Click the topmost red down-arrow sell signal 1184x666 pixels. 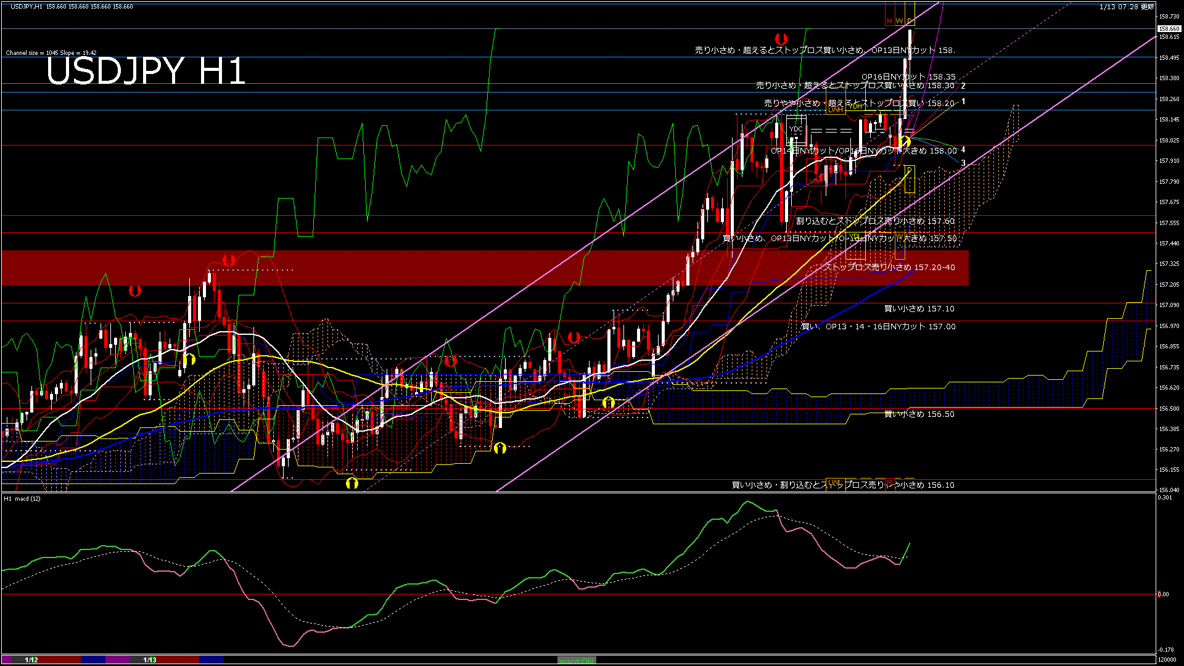pos(781,39)
